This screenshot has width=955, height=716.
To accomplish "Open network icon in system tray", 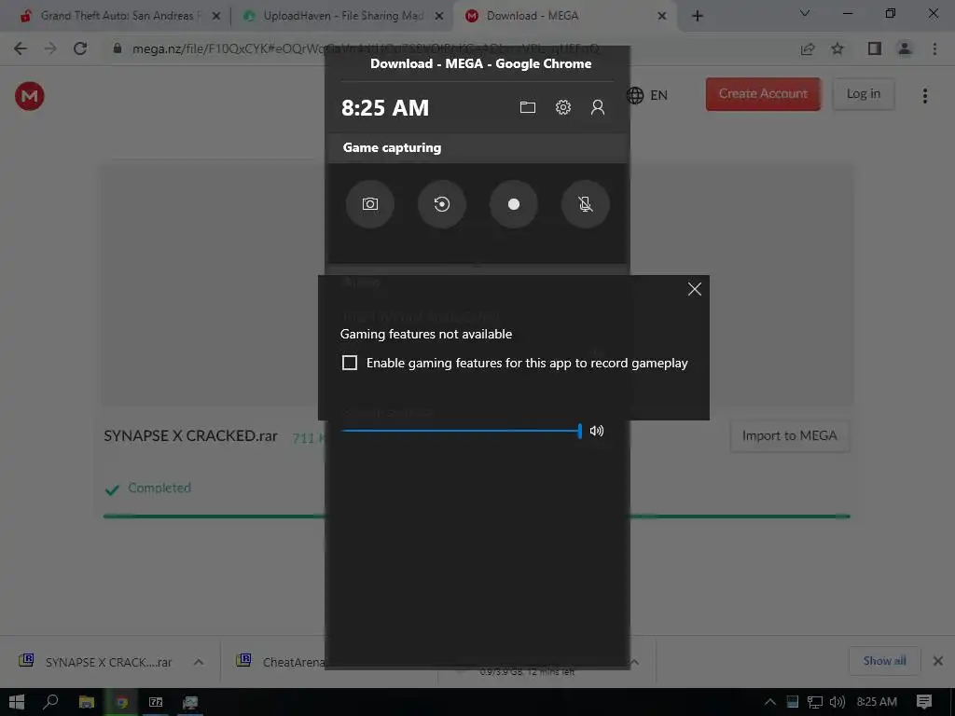I will (x=815, y=702).
